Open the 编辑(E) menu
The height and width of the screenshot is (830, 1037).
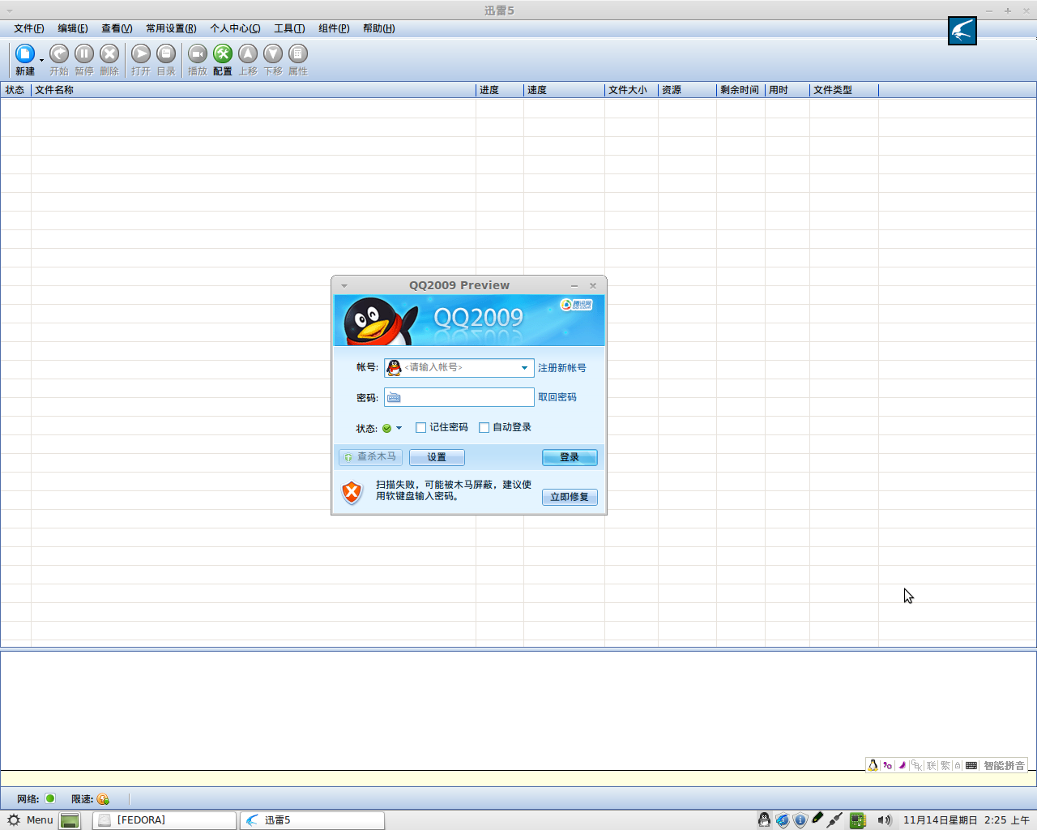click(73, 28)
